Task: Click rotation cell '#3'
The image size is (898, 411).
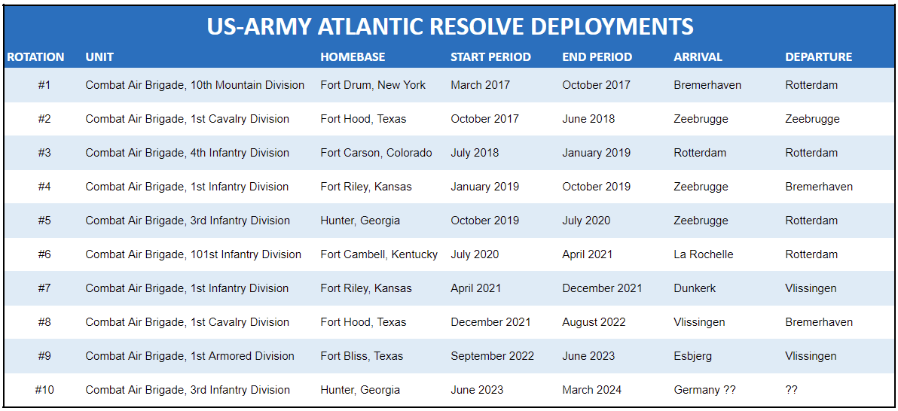Action: click(44, 153)
